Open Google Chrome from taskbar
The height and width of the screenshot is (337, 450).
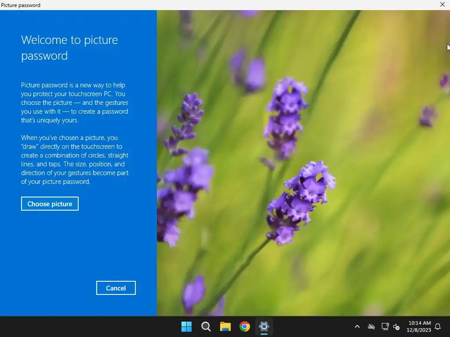244,326
